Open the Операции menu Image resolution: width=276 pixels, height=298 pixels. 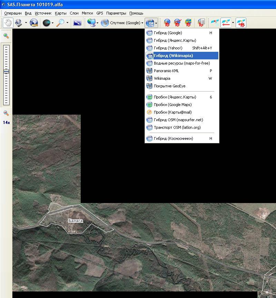(13, 13)
